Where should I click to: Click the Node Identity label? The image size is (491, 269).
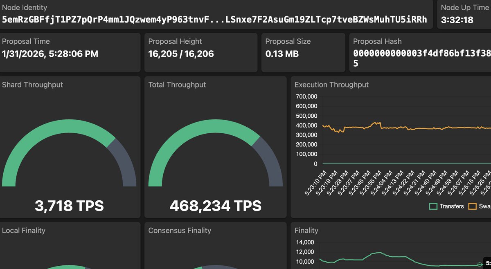[x=25, y=7]
